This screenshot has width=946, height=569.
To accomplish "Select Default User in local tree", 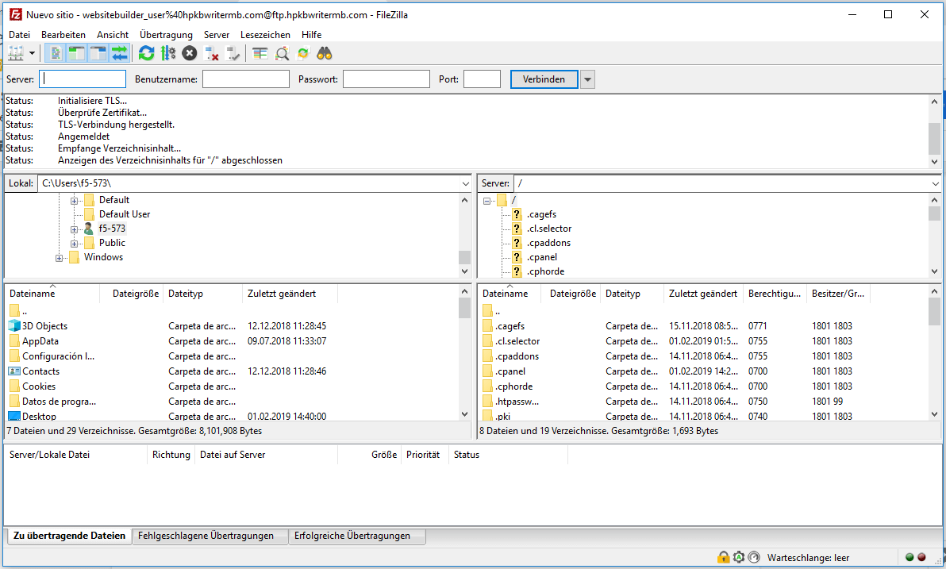I will coord(125,214).
